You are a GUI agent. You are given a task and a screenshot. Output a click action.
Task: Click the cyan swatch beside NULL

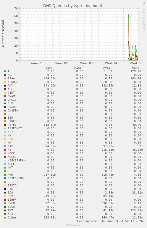[x=5, y=164]
